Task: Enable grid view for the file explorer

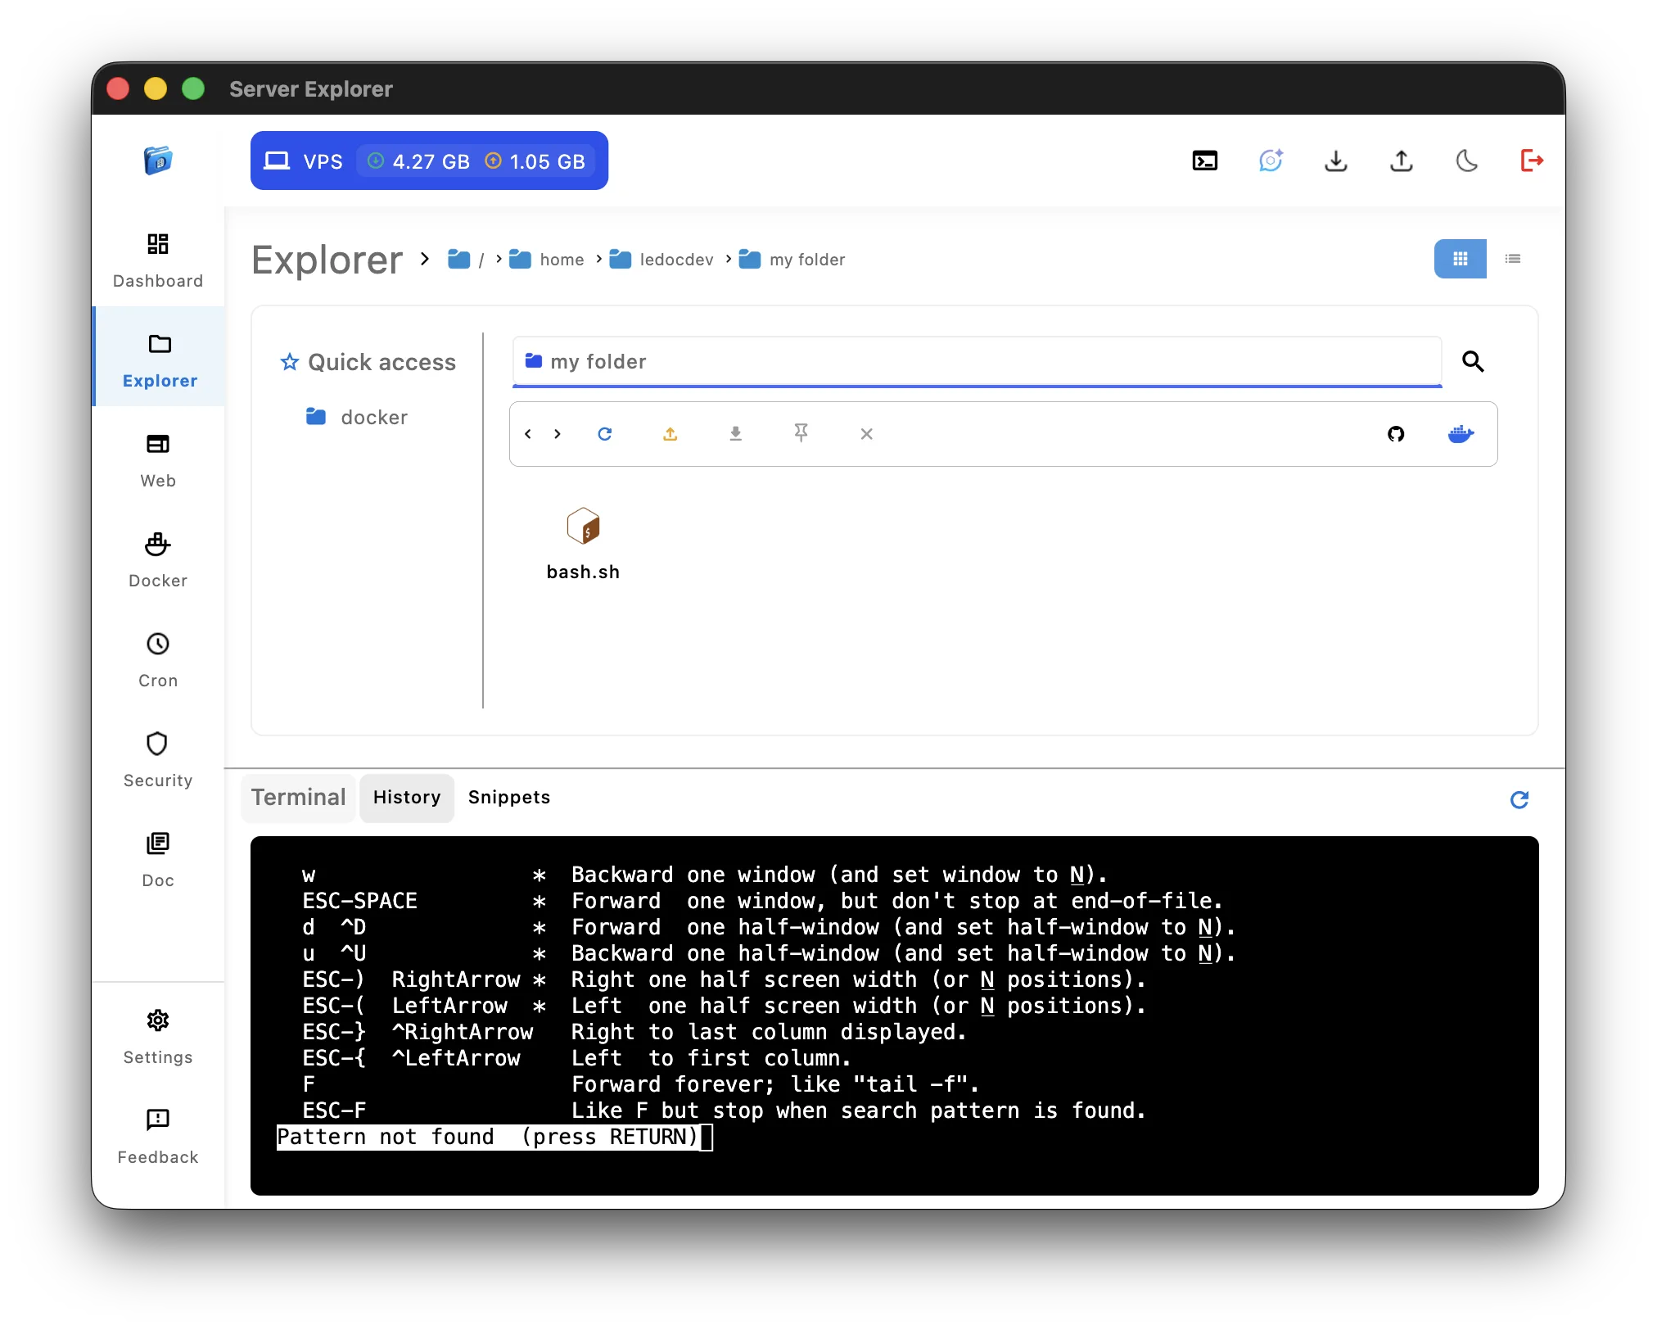Action: 1461,259
